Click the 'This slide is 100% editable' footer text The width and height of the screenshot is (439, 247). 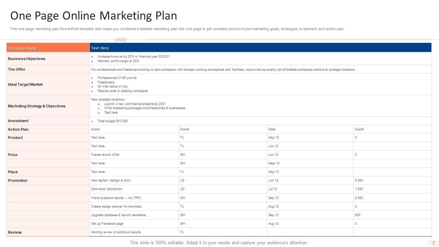(x=219, y=243)
